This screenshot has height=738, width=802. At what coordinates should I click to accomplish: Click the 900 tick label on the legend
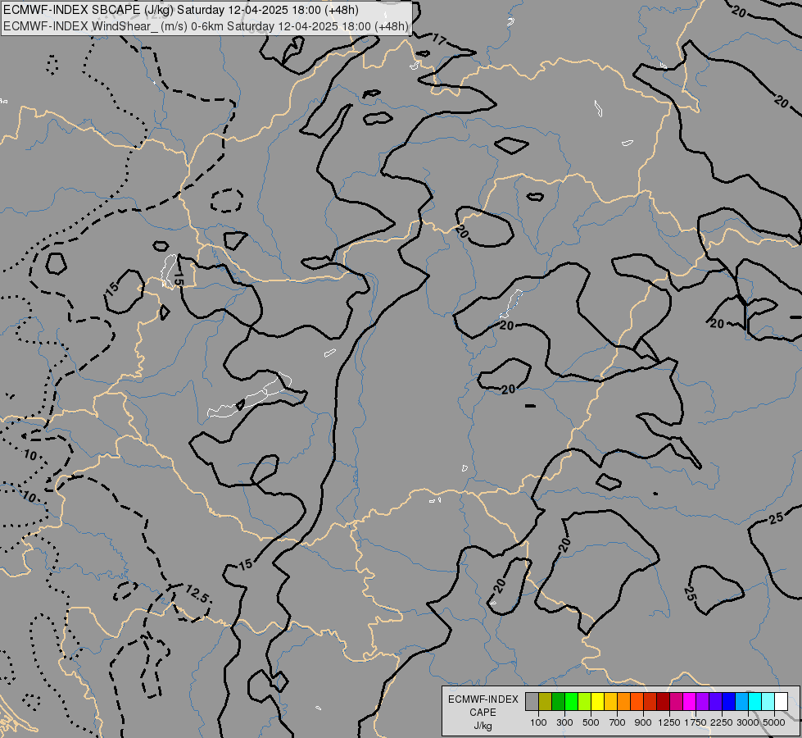tap(643, 722)
